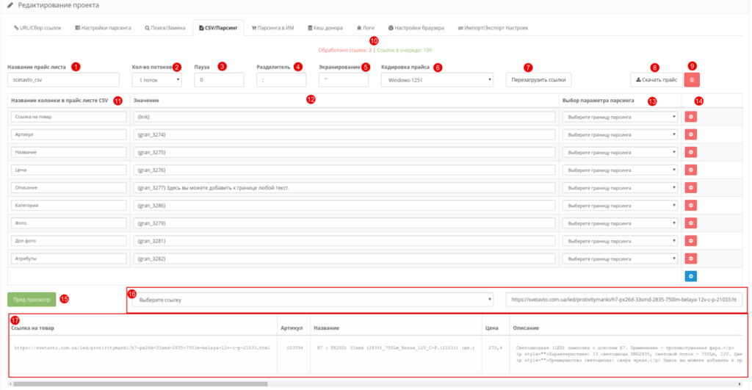Delete the Описание row
Image resolution: width=752 pixels, height=390 pixels.
690,187
